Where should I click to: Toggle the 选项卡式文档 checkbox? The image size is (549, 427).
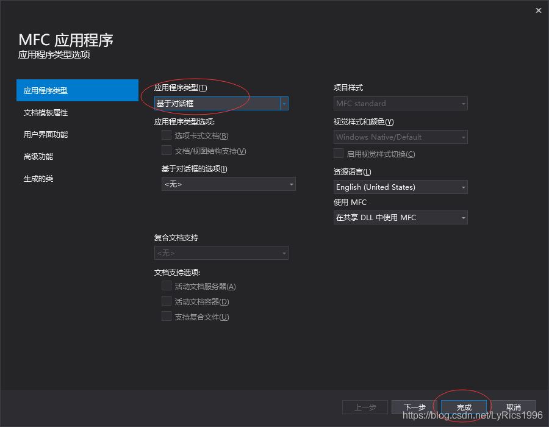tap(167, 135)
